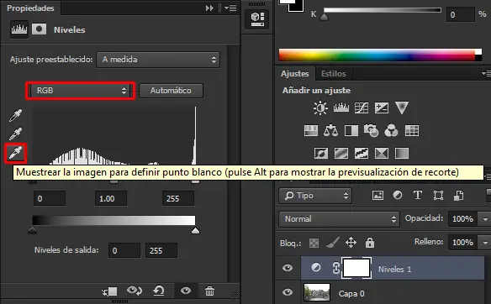Add a Vibrance adjustment

(x=402, y=107)
